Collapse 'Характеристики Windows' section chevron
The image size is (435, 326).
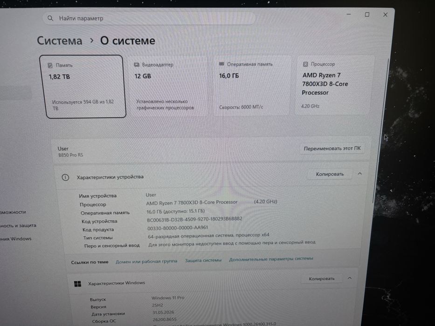350,278
